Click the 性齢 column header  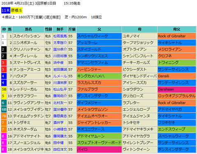(49, 29)
